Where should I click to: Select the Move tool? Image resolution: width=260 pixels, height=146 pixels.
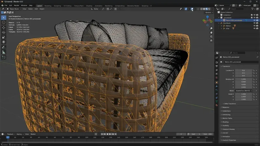point(4,28)
